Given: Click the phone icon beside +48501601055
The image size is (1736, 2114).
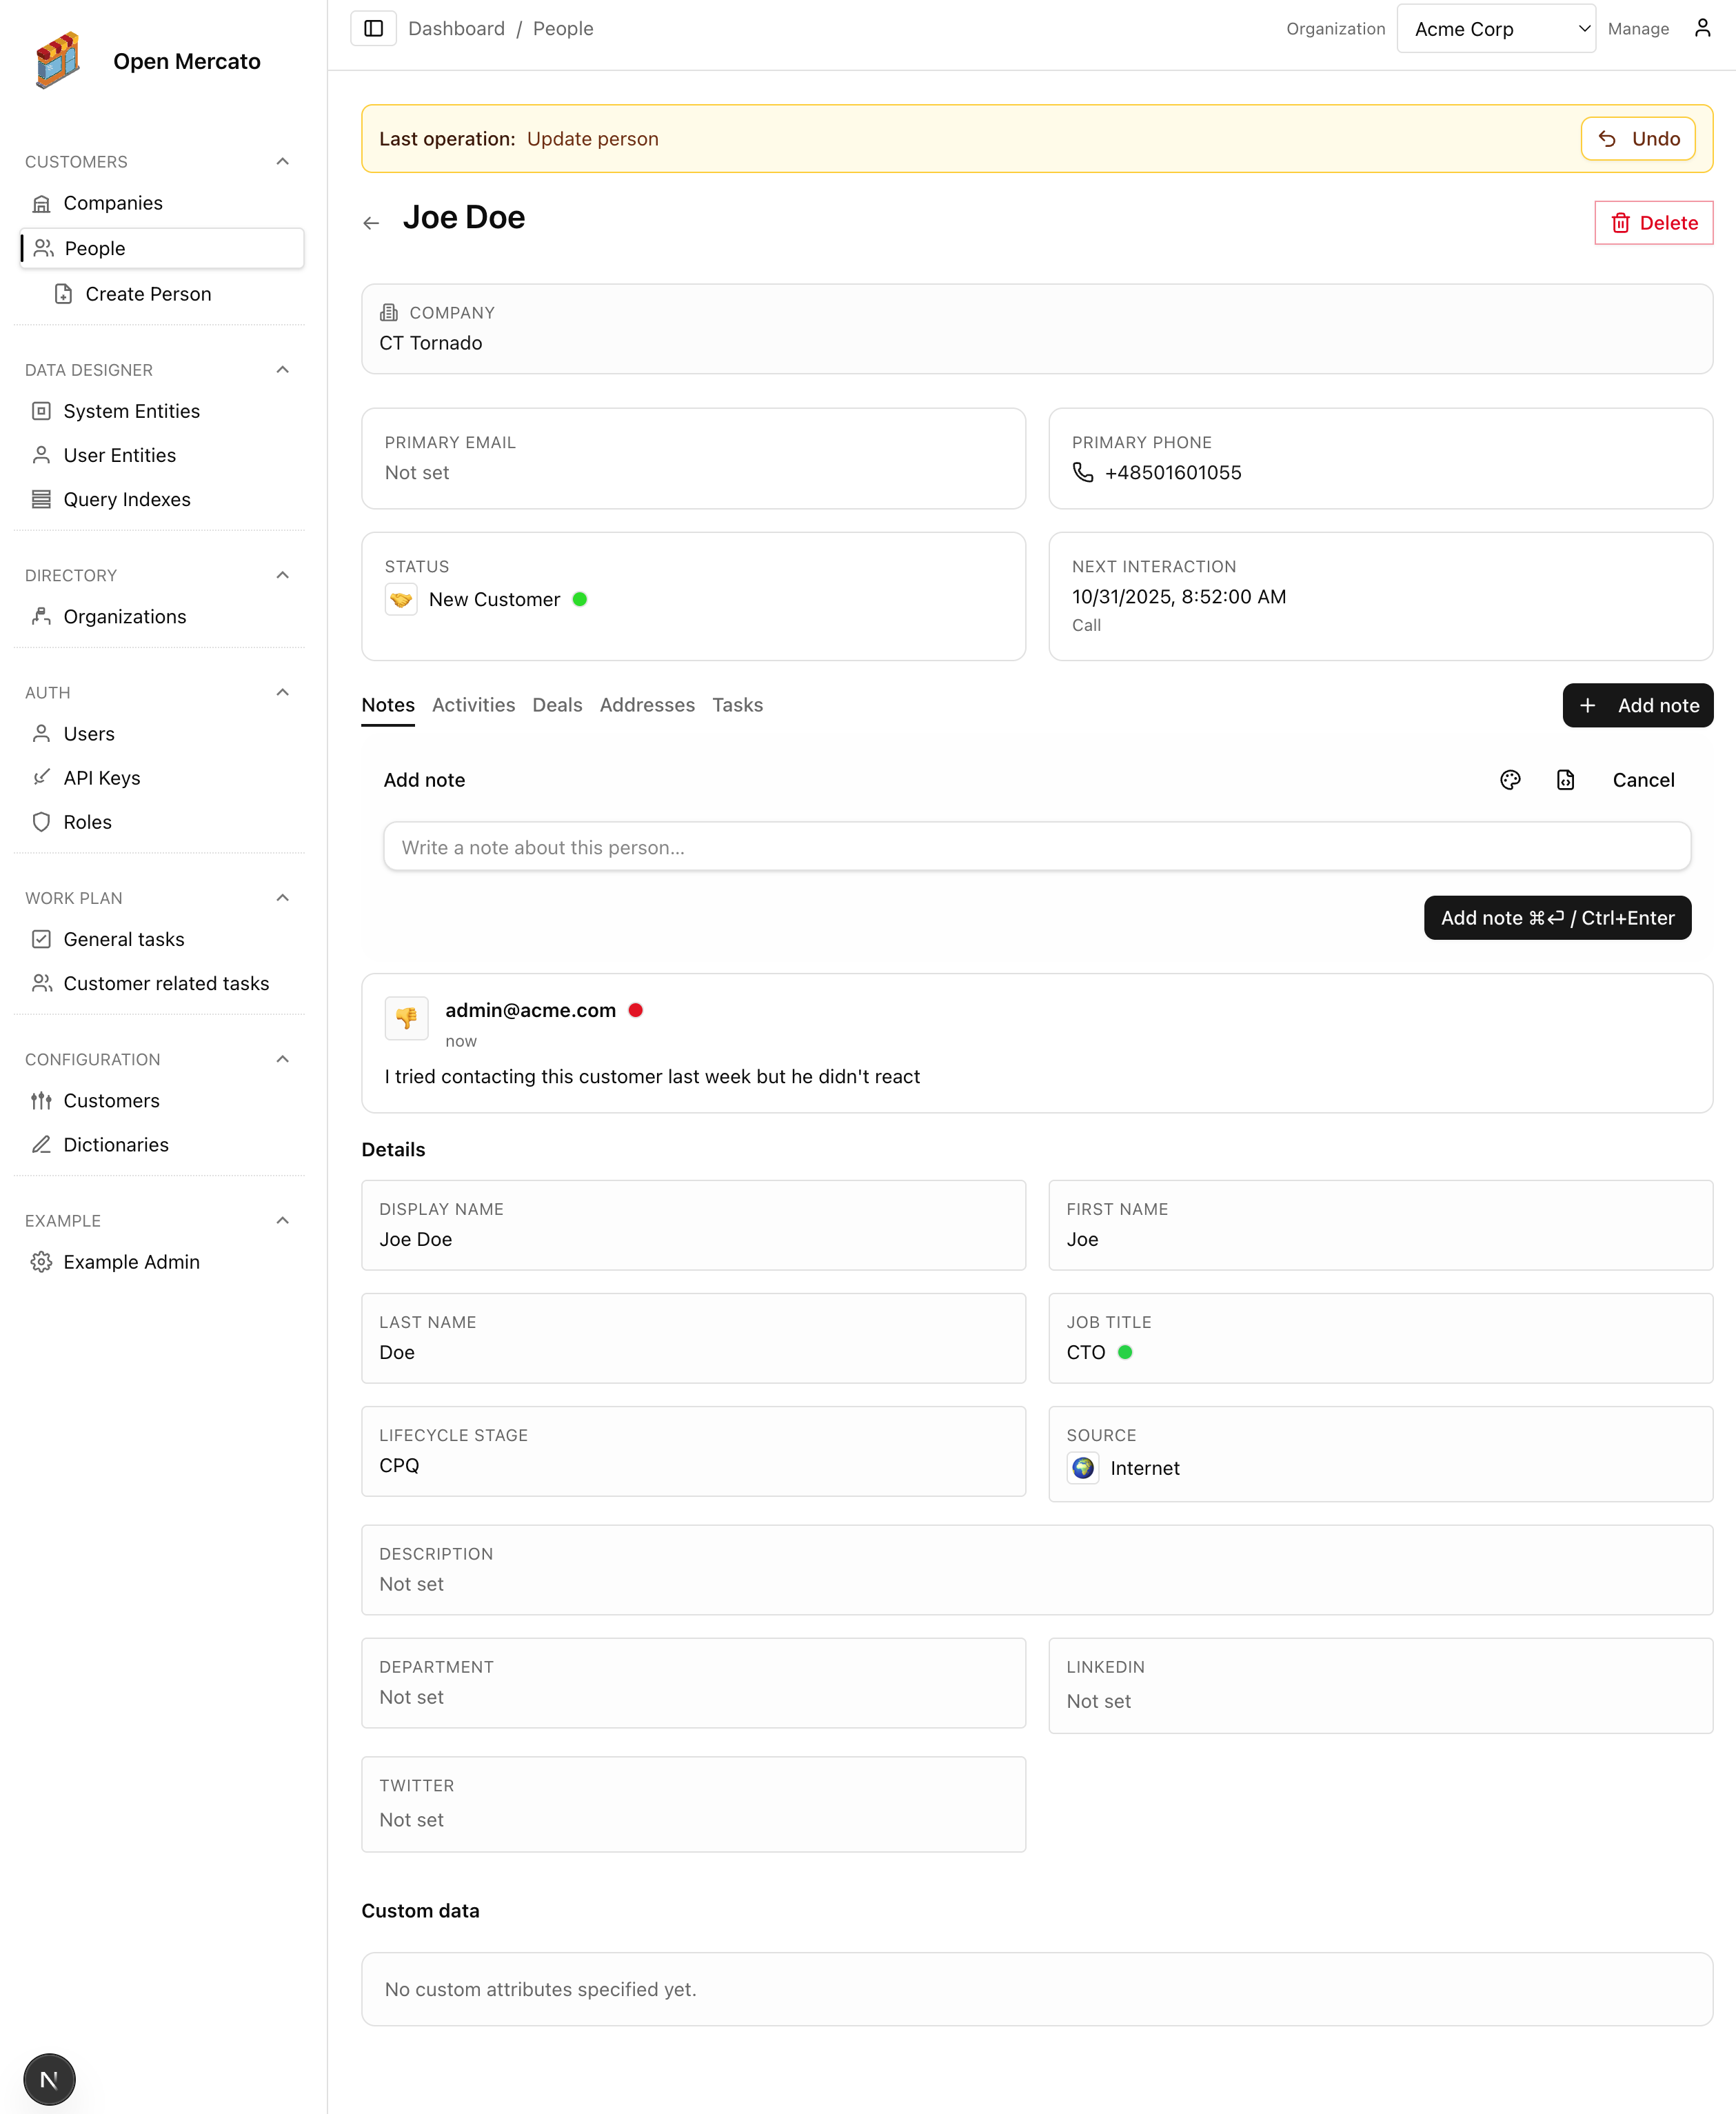Looking at the screenshot, I should coord(1083,473).
